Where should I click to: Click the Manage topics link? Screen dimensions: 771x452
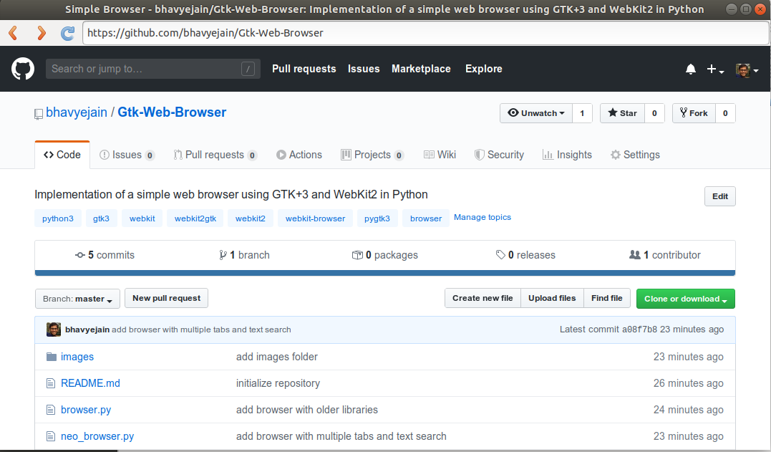click(483, 217)
